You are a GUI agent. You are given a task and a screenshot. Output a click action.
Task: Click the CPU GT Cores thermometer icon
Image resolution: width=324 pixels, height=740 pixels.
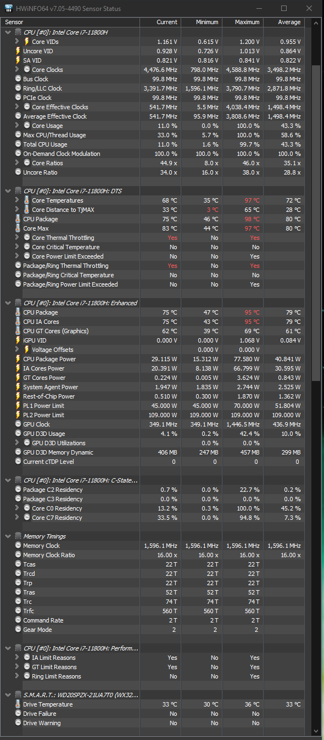pos(18,331)
